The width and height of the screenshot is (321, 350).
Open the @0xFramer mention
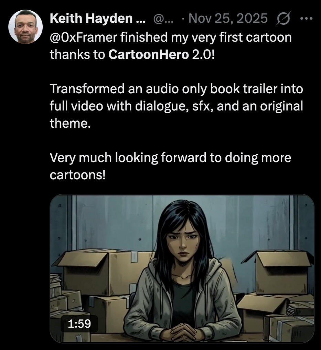(84, 37)
